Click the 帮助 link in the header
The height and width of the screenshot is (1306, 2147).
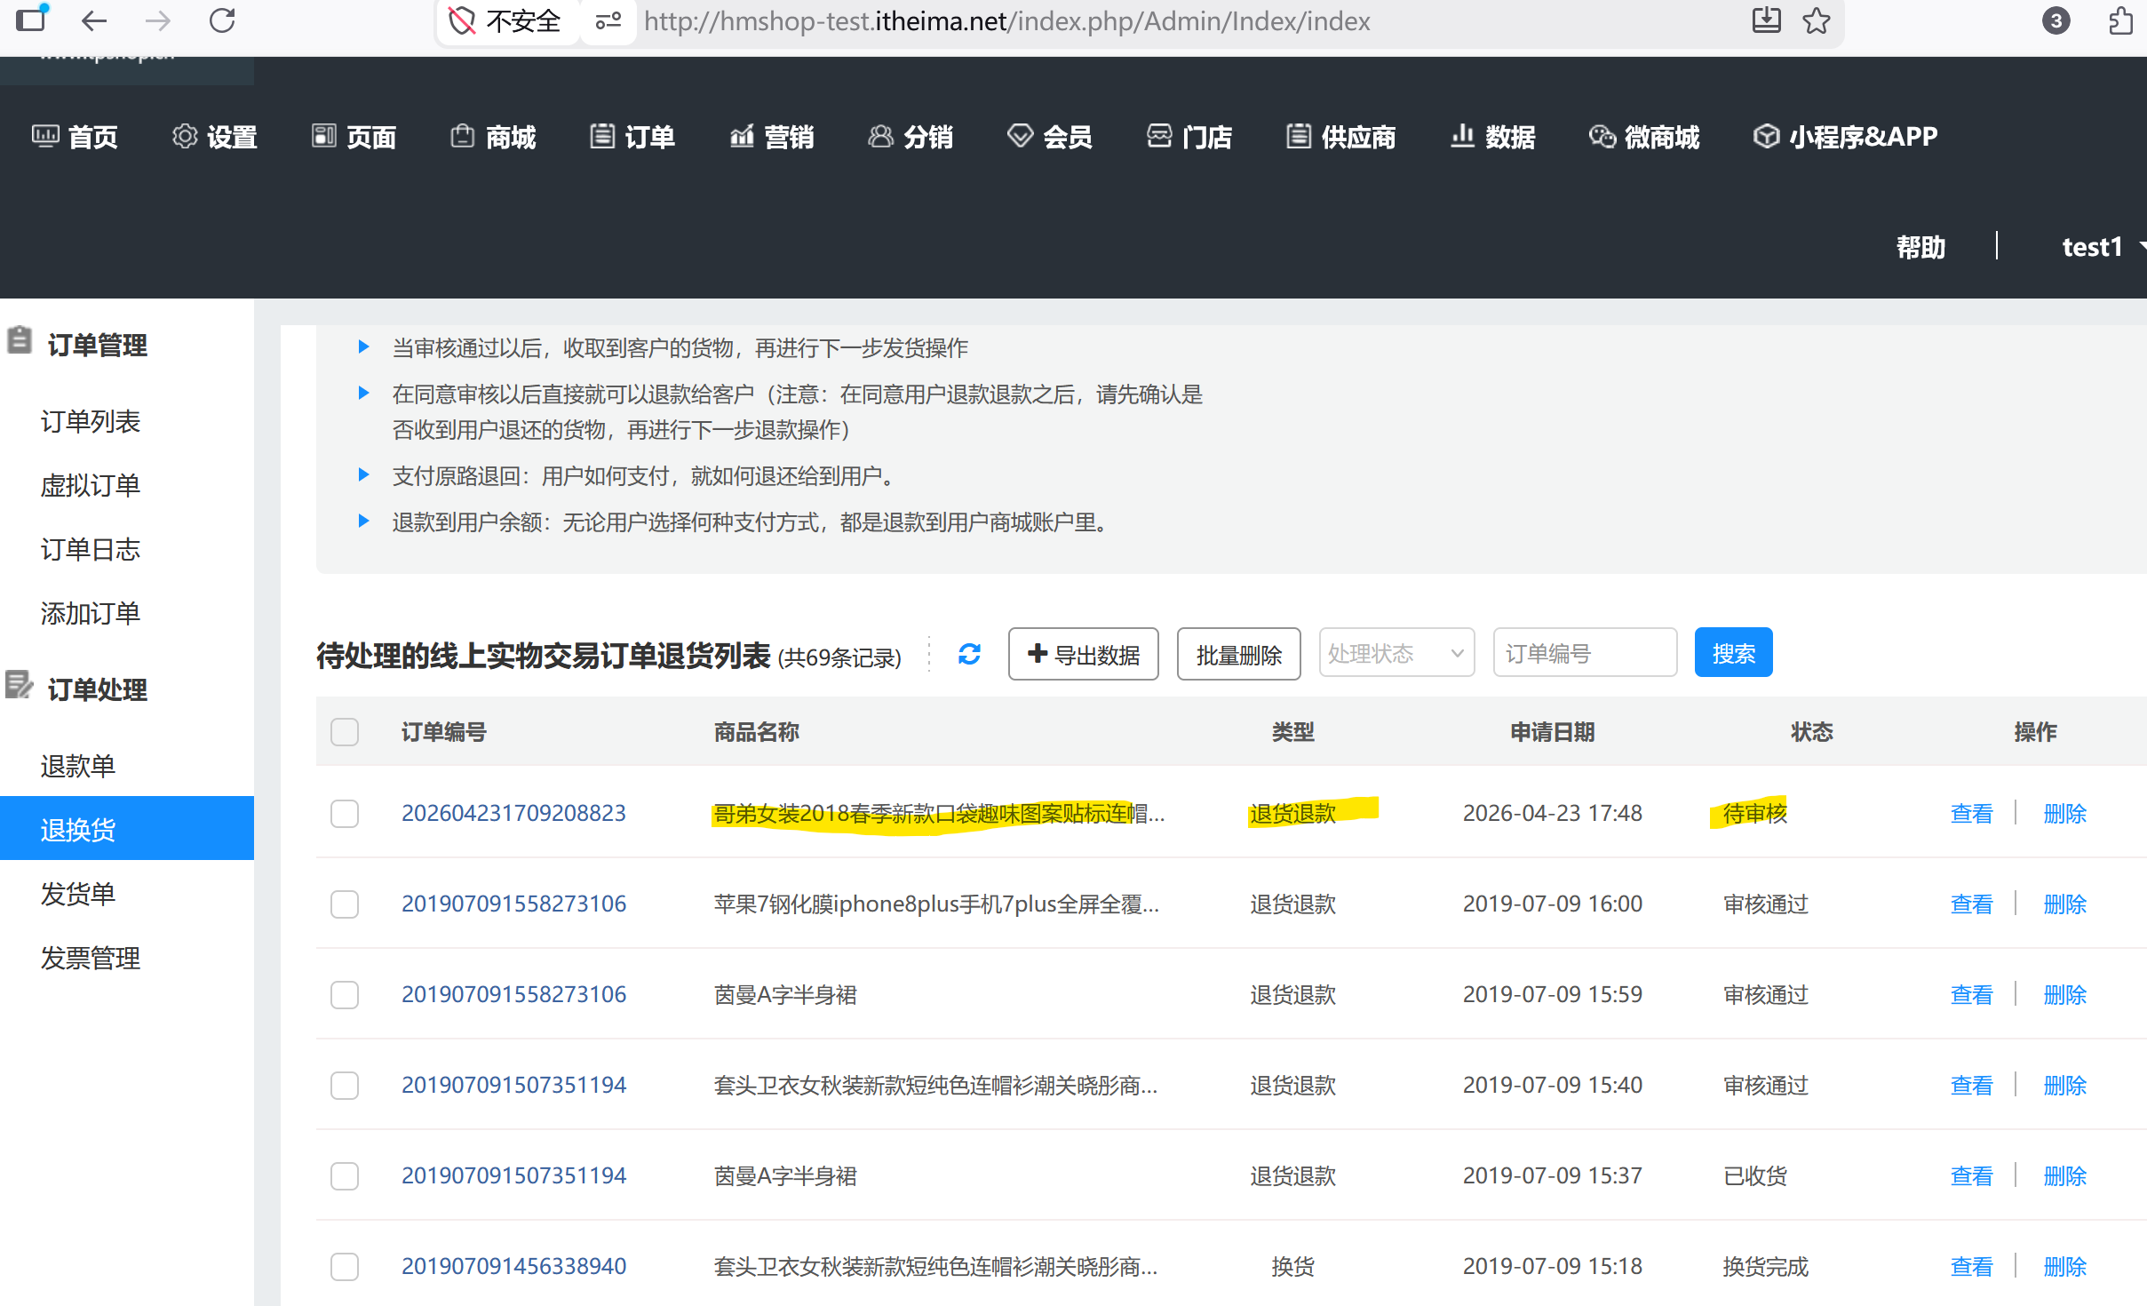1920,247
